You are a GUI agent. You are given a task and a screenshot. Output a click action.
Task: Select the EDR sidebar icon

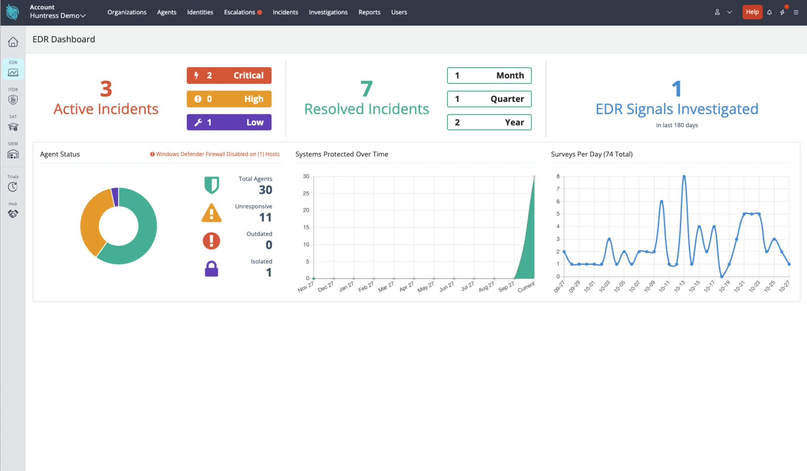[13, 69]
